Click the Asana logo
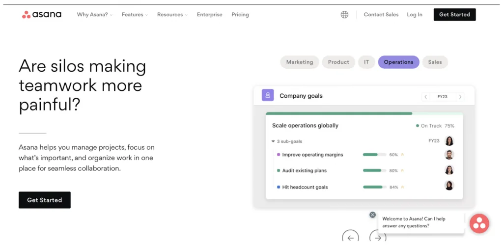503x245 pixels. (x=41, y=14)
